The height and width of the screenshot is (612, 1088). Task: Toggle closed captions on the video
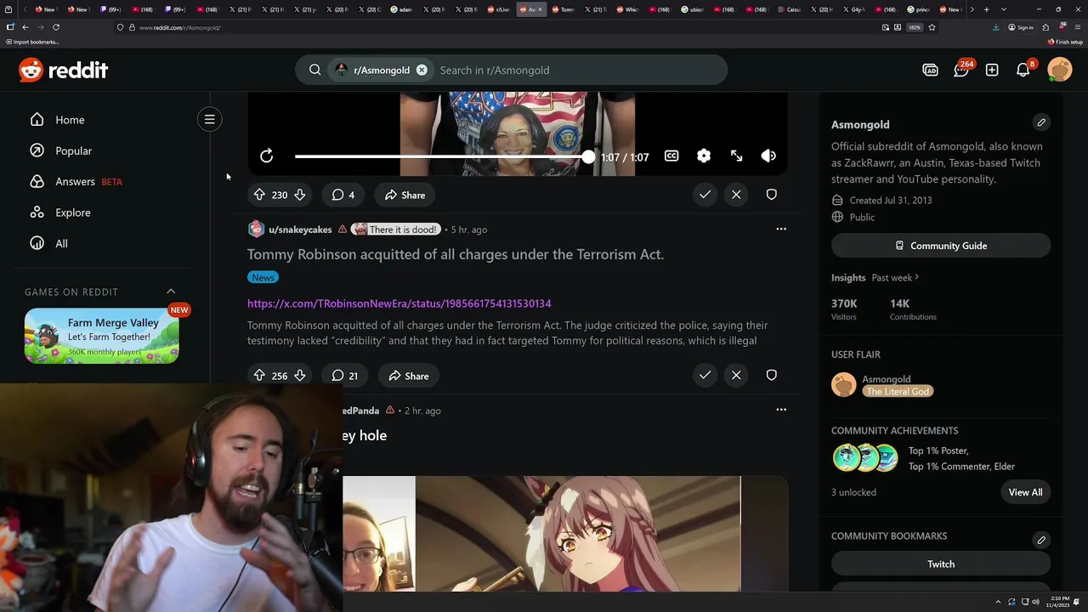[671, 156]
